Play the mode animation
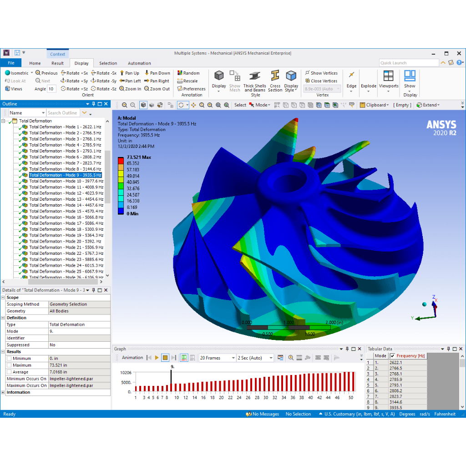 pyautogui.click(x=157, y=358)
